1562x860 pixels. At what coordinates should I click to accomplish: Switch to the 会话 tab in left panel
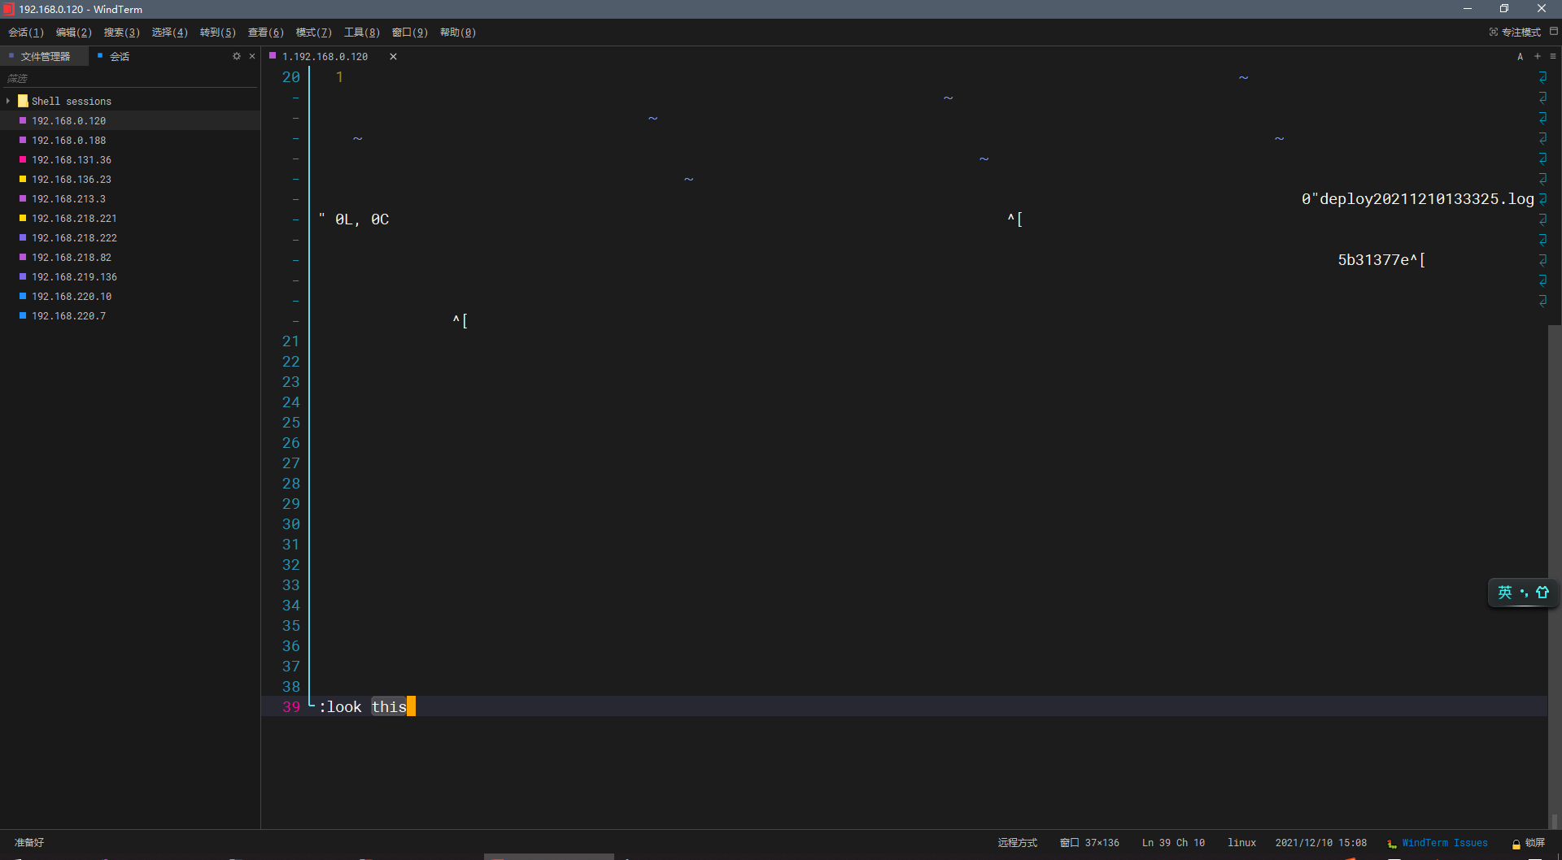coord(120,56)
